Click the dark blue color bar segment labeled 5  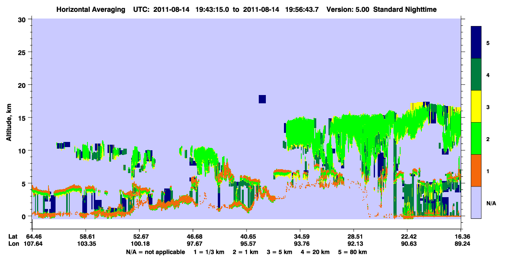(x=476, y=43)
